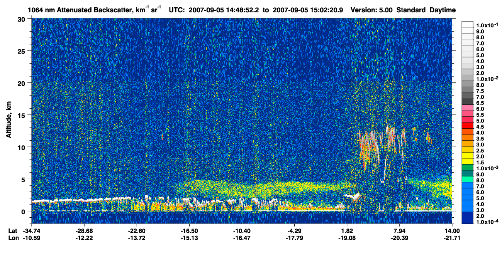Click the latitude value "7.94"
Image resolution: width=502 pixels, height=257 pixels.
[400, 231]
